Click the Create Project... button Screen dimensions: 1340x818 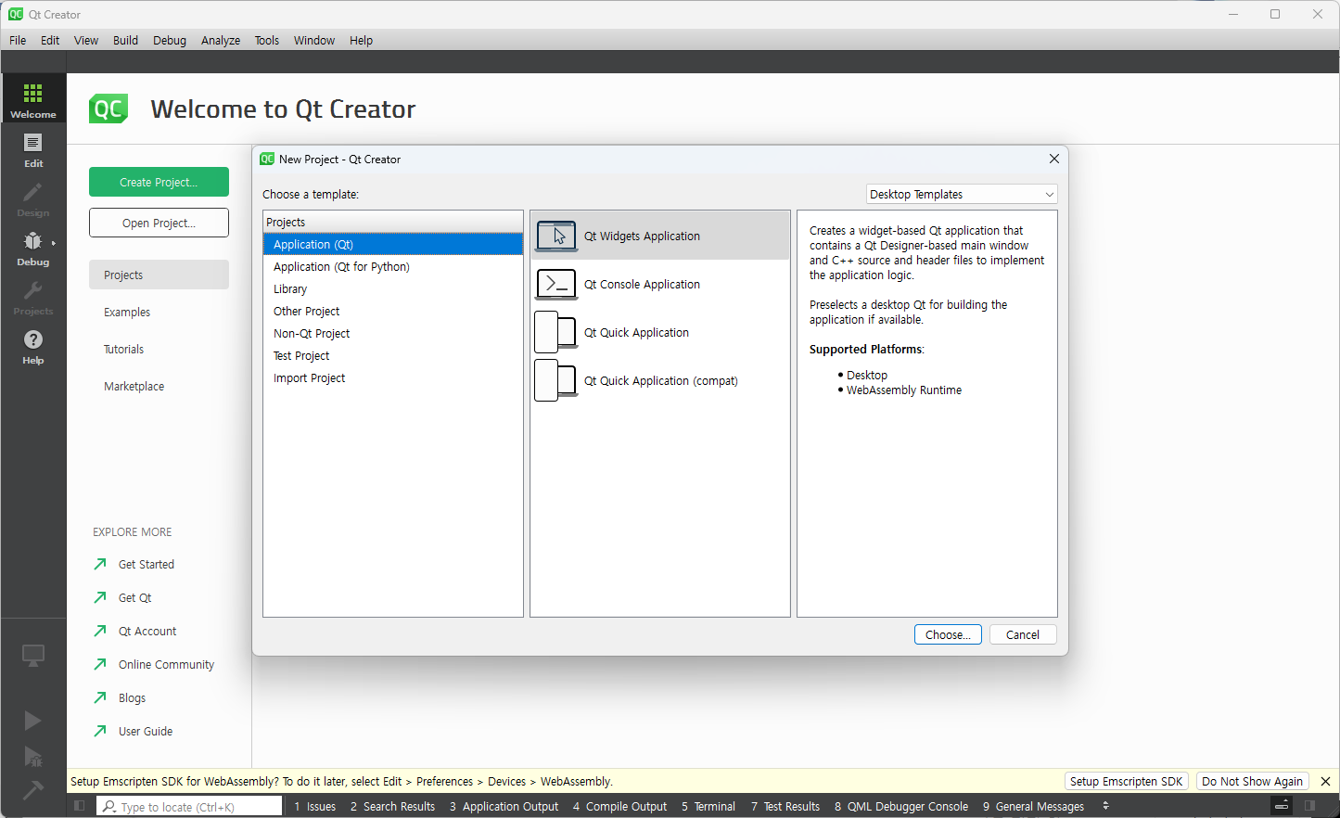[159, 182]
